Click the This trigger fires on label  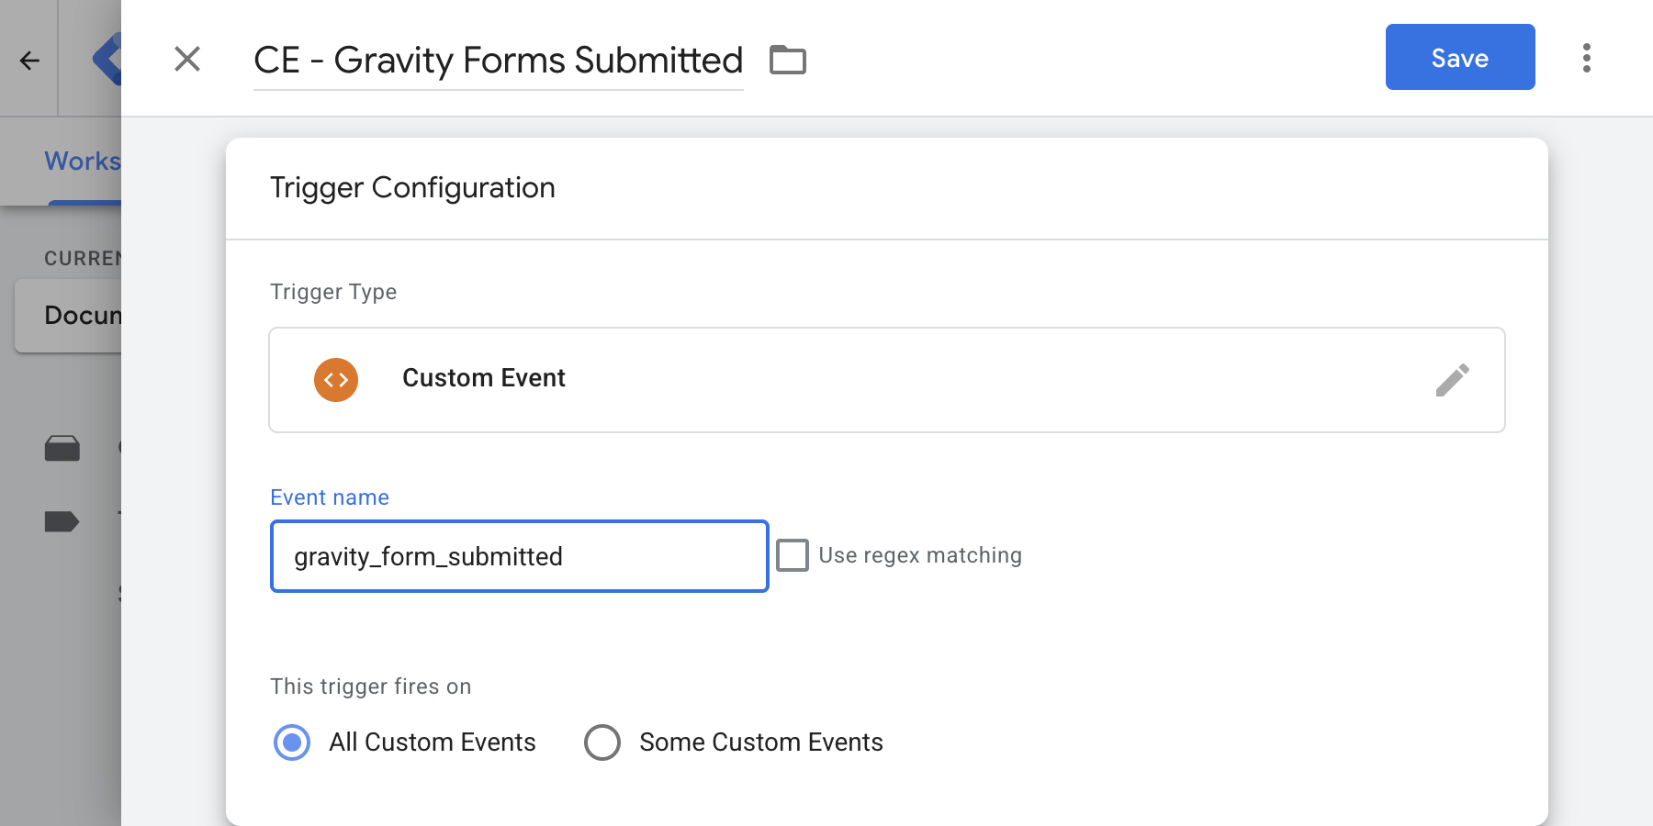click(370, 686)
